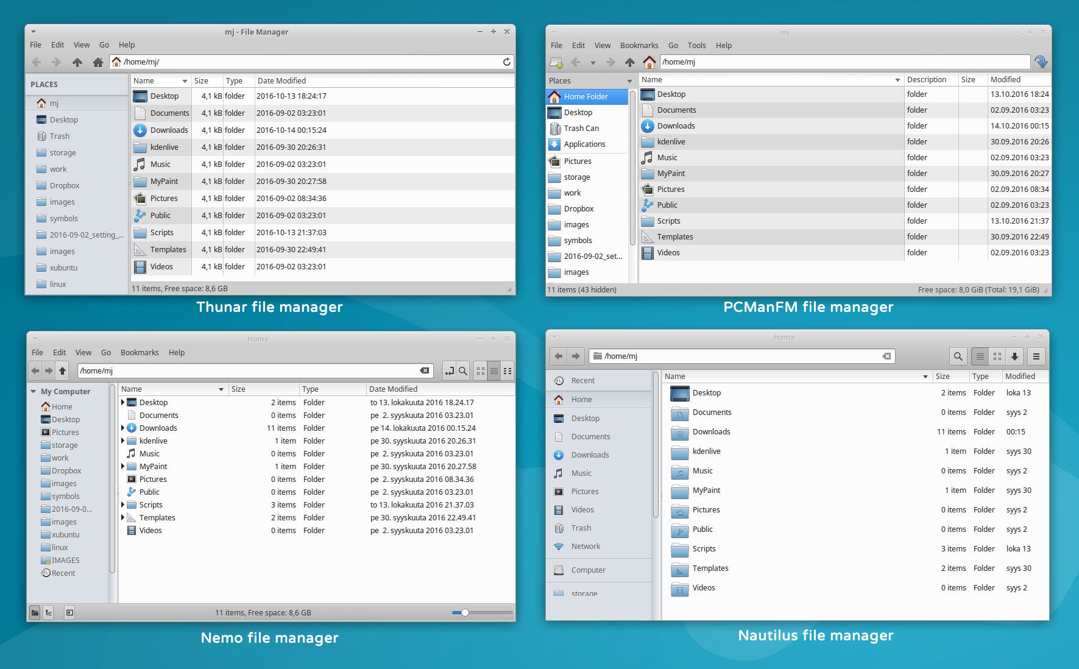Click Nemo's back arrow button
The height and width of the screenshot is (669, 1079).
(x=35, y=370)
